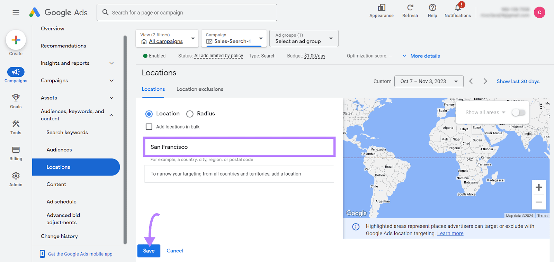Open the Help icon

[432, 8]
